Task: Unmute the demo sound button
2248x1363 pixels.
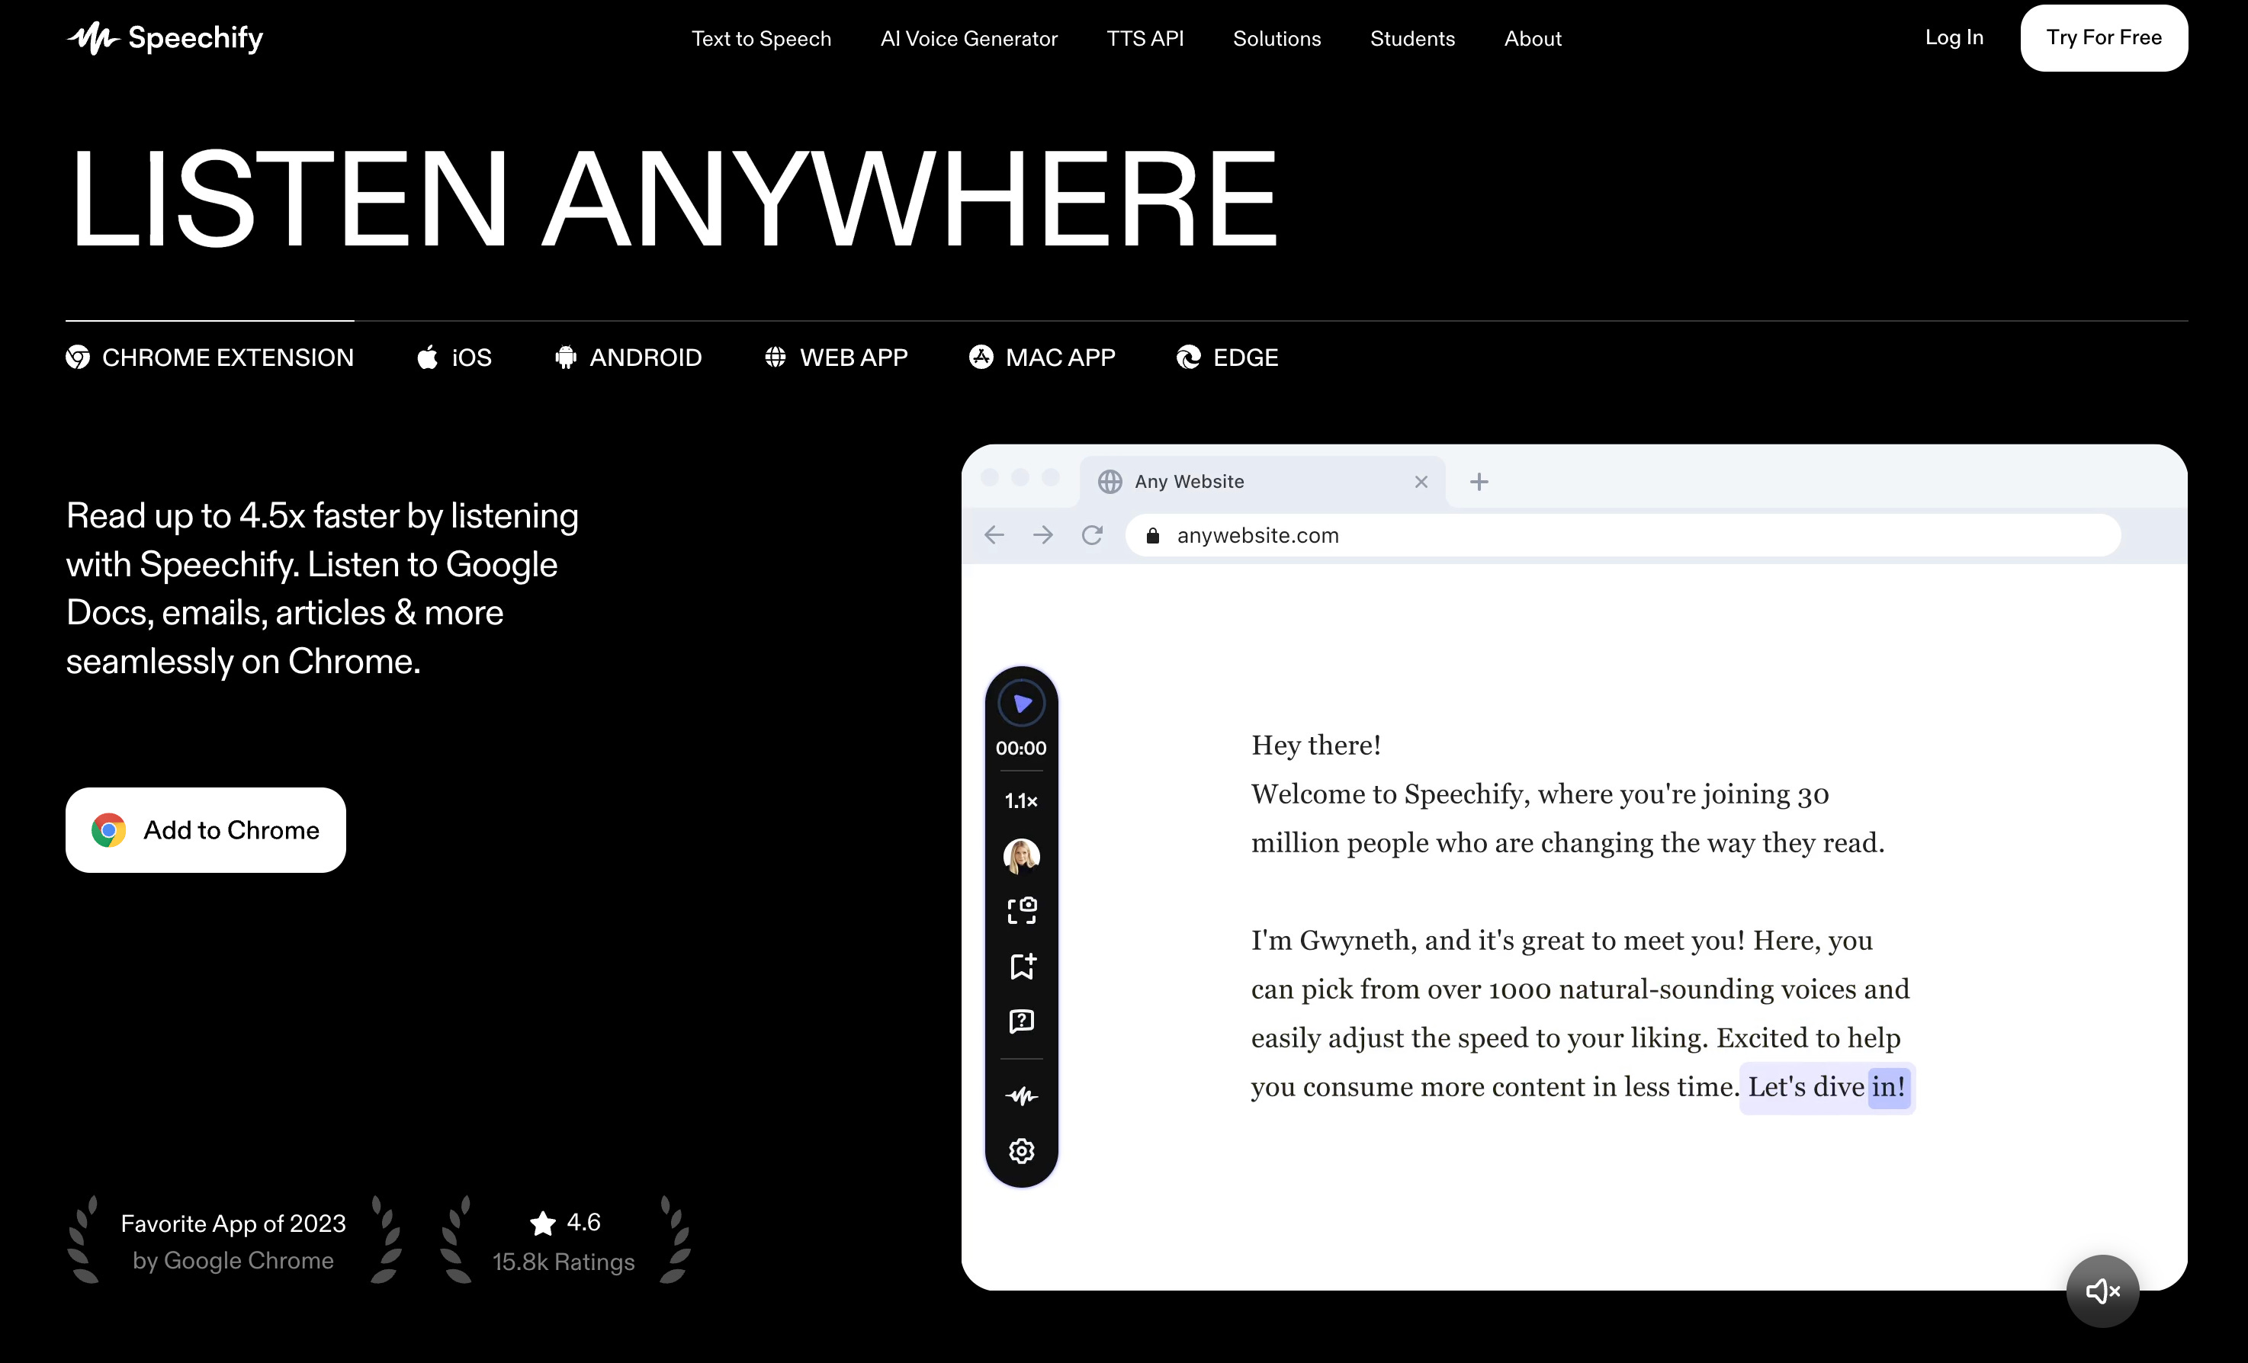Action: point(2102,1291)
